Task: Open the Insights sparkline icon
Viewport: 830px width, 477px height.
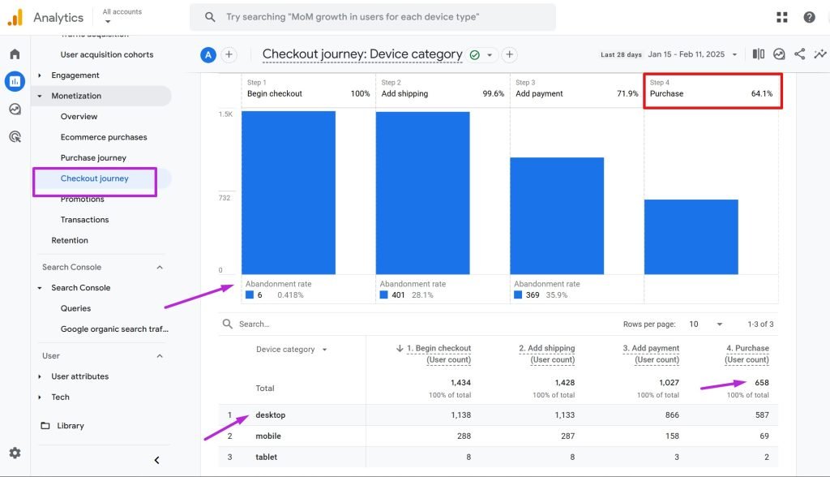Action: point(819,54)
